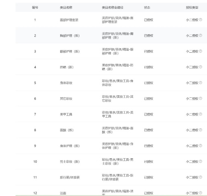The image size is (207, 196).
Task: Click help icon in row 8 面膜
Action: (x=200, y=130)
